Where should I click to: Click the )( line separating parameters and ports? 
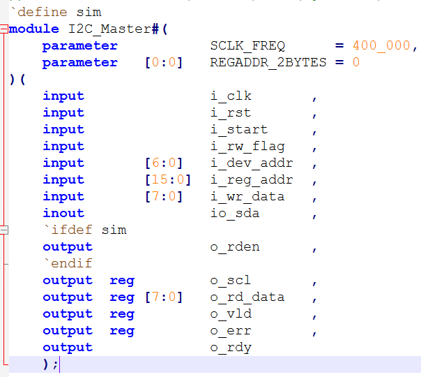click(x=17, y=80)
